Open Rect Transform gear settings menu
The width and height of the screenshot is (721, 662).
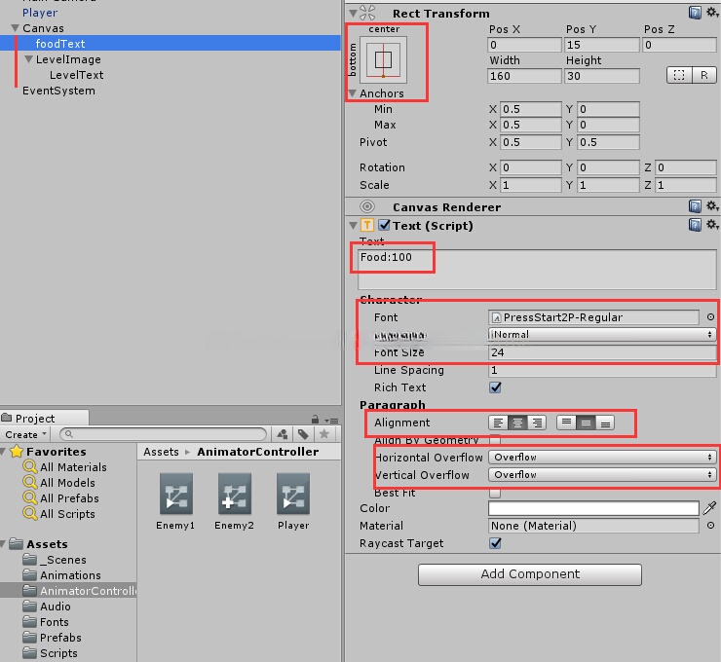pos(712,13)
